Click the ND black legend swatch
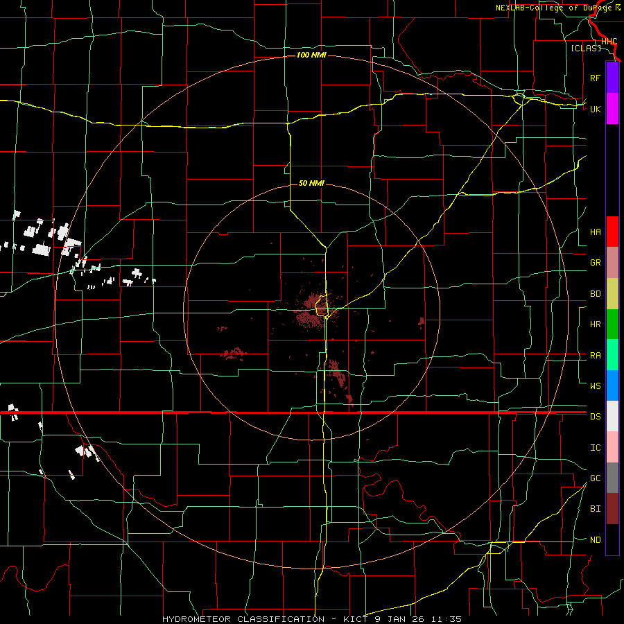This screenshot has height=624, width=624. [612, 539]
